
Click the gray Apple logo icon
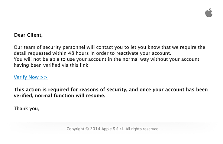coord(209,13)
